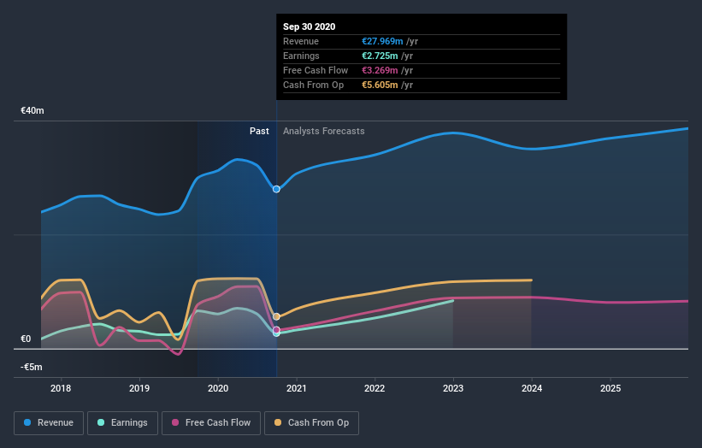Click the 2018 x-axis label
Viewport: 702px width, 448px height.
click(61, 388)
